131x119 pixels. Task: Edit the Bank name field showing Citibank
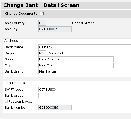coord(85,47)
